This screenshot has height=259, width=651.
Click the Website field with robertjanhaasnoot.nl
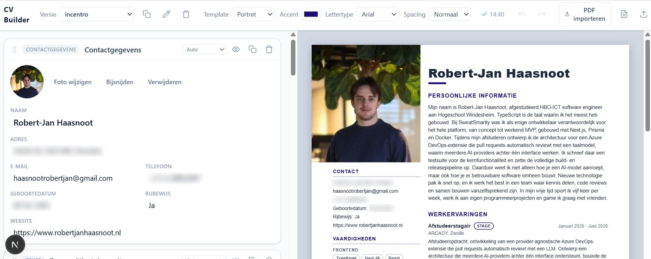click(142, 233)
